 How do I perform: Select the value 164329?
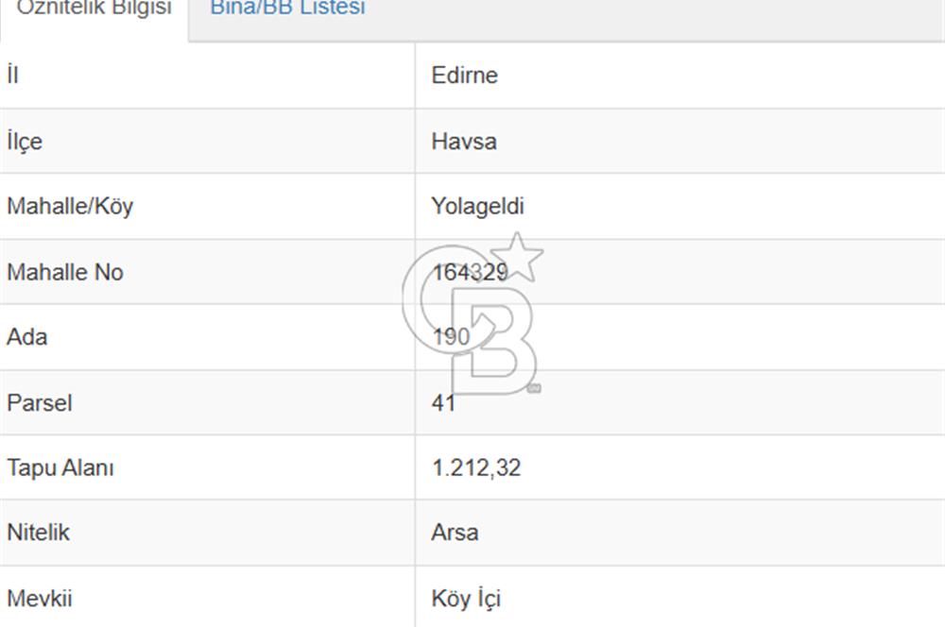point(469,272)
